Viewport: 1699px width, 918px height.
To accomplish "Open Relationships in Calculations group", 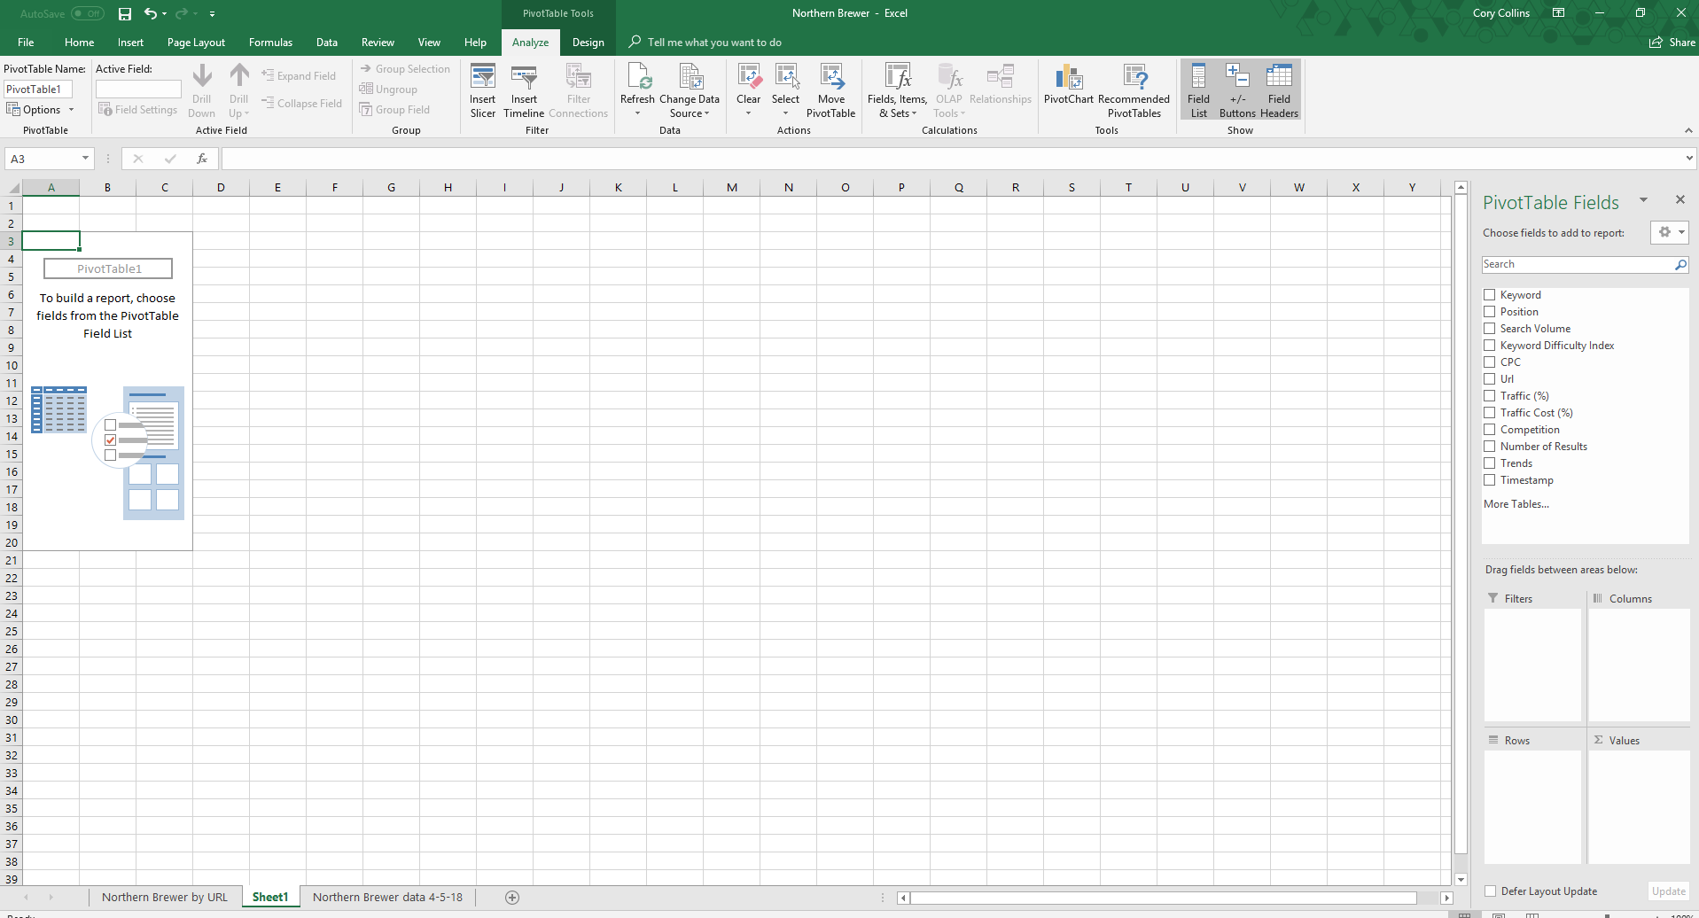I will [x=1001, y=84].
